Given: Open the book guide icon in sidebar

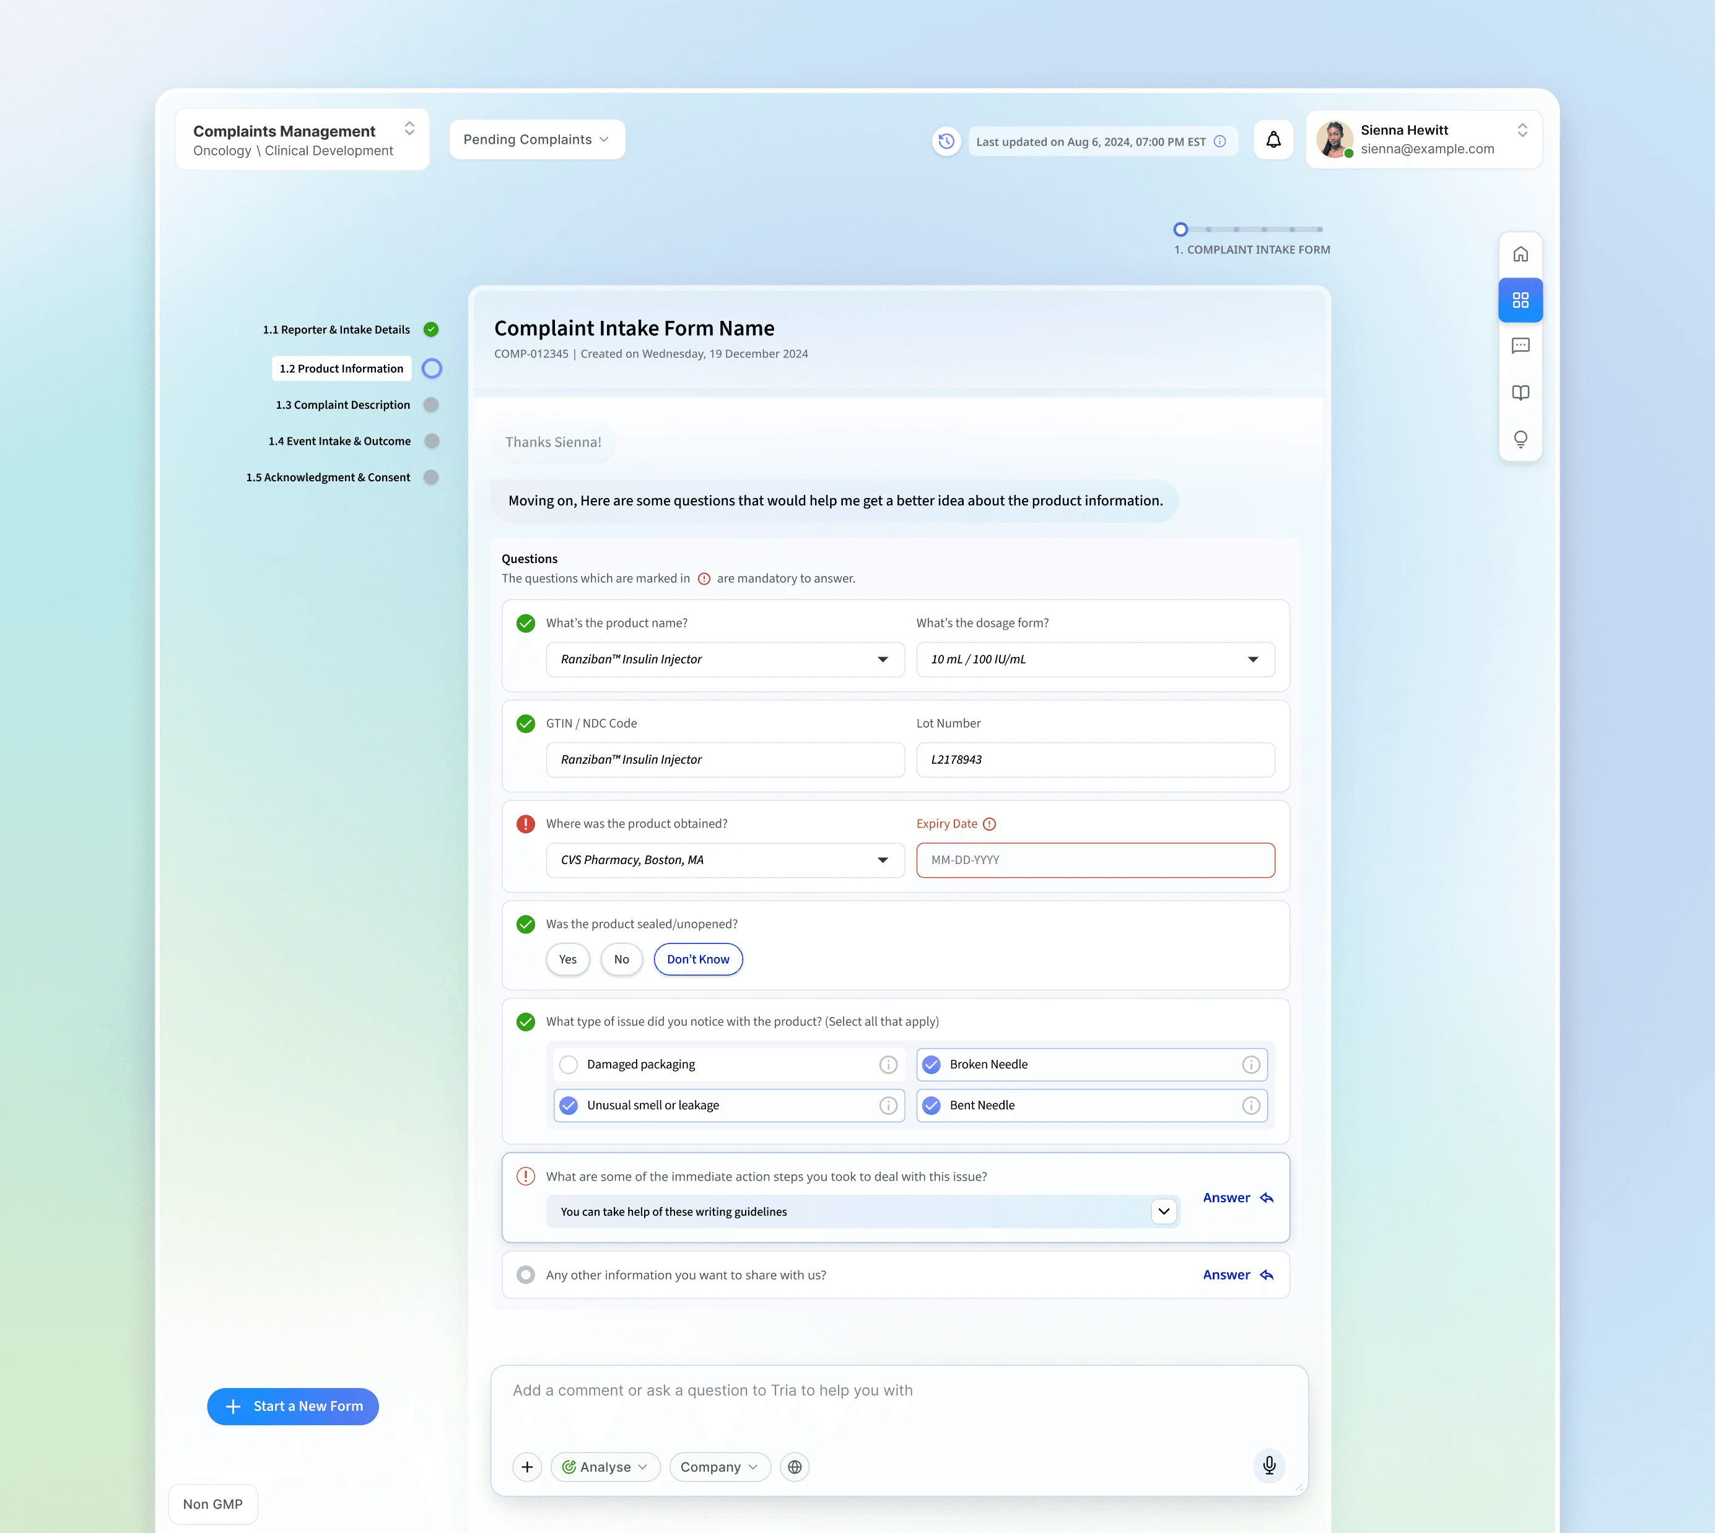Looking at the screenshot, I should [x=1519, y=393].
